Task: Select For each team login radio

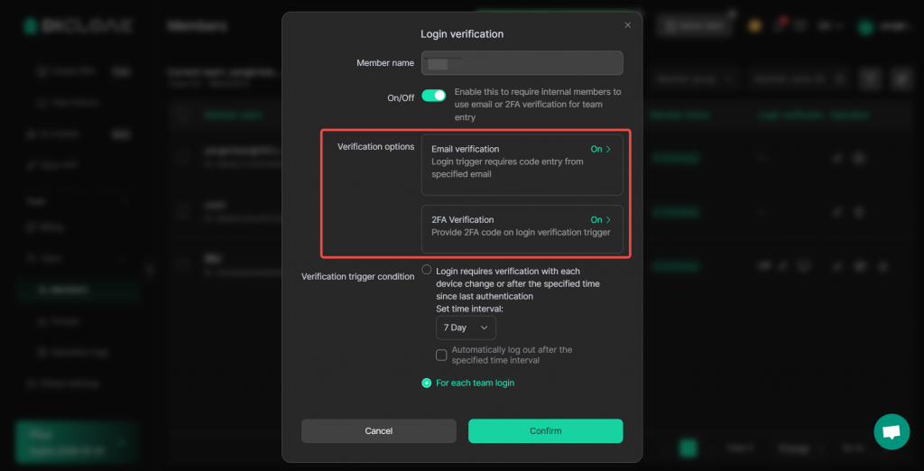Action: (427, 383)
